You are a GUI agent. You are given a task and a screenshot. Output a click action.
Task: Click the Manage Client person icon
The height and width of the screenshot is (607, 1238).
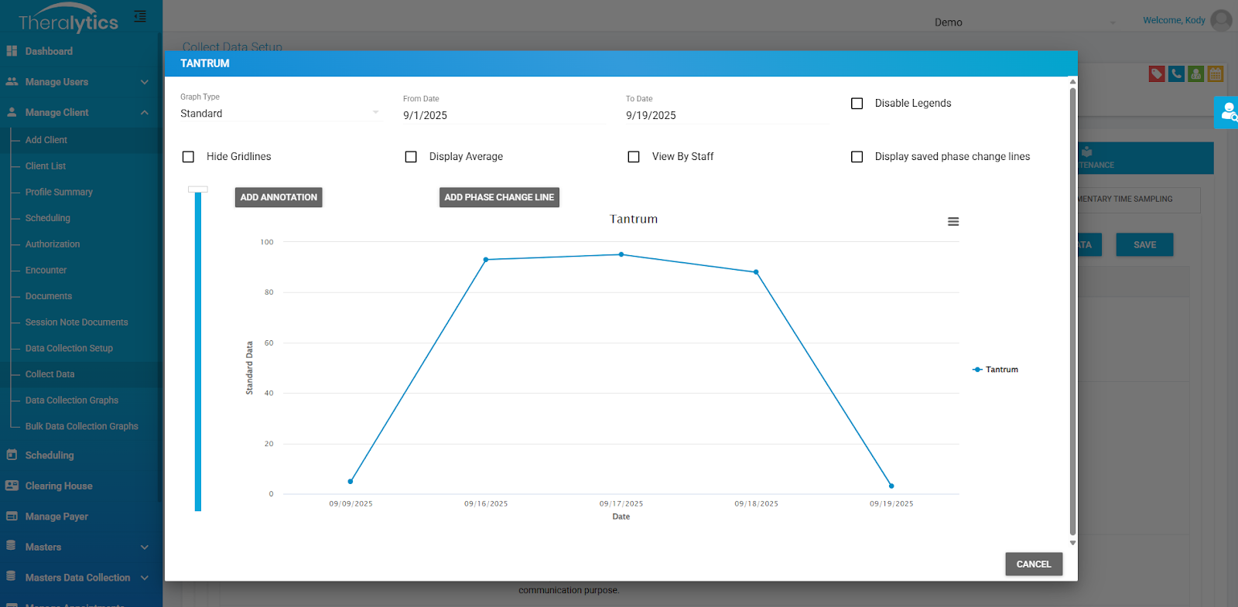pos(12,112)
